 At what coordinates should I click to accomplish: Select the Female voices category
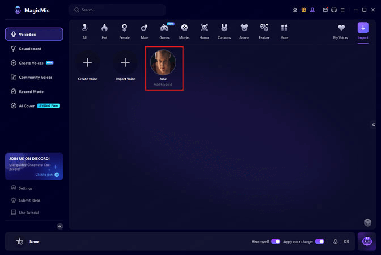pyautogui.click(x=124, y=31)
